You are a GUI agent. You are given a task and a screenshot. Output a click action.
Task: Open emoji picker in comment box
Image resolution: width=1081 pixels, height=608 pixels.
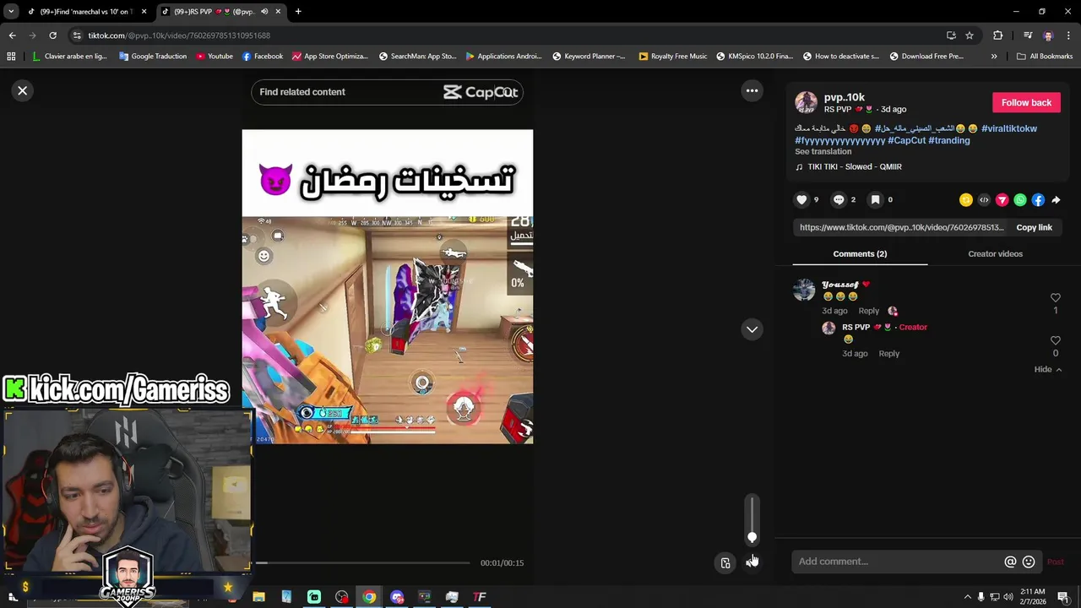1029,562
